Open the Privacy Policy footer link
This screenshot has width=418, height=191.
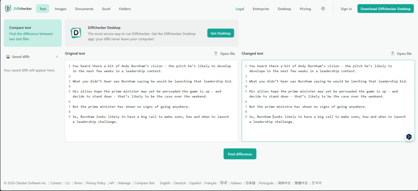pyautogui.click(x=96, y=183)
